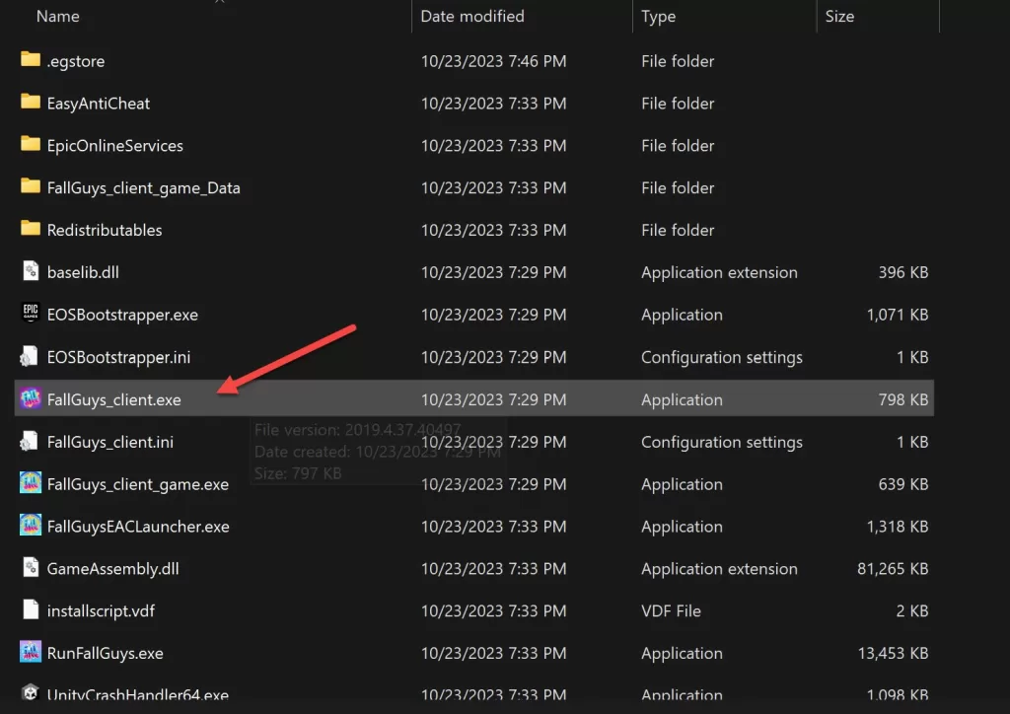Viewport: 1010px width, 714px height.
Task: Click the "1,071 KB" size value
Action: click(898, 315)
